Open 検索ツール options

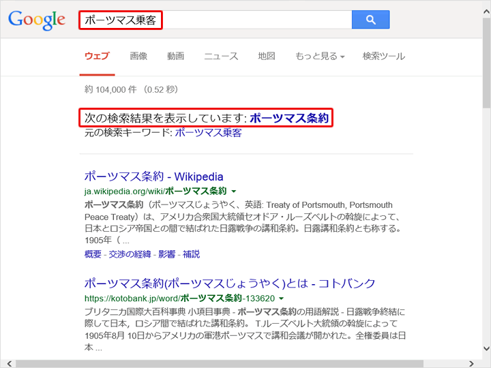coord(383,57)
